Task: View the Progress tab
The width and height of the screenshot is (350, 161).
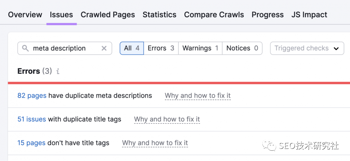Action: point(268,15)
